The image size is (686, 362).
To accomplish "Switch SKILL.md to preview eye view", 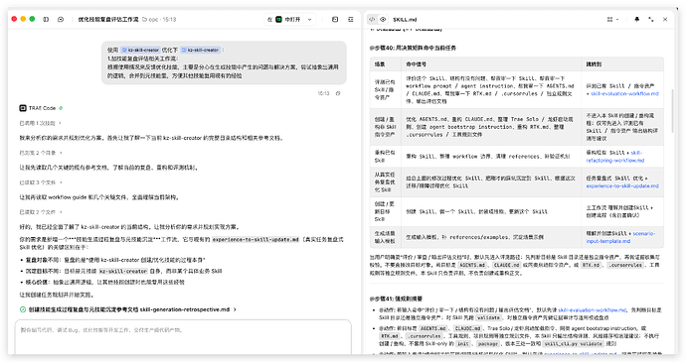I will [383, 19].
